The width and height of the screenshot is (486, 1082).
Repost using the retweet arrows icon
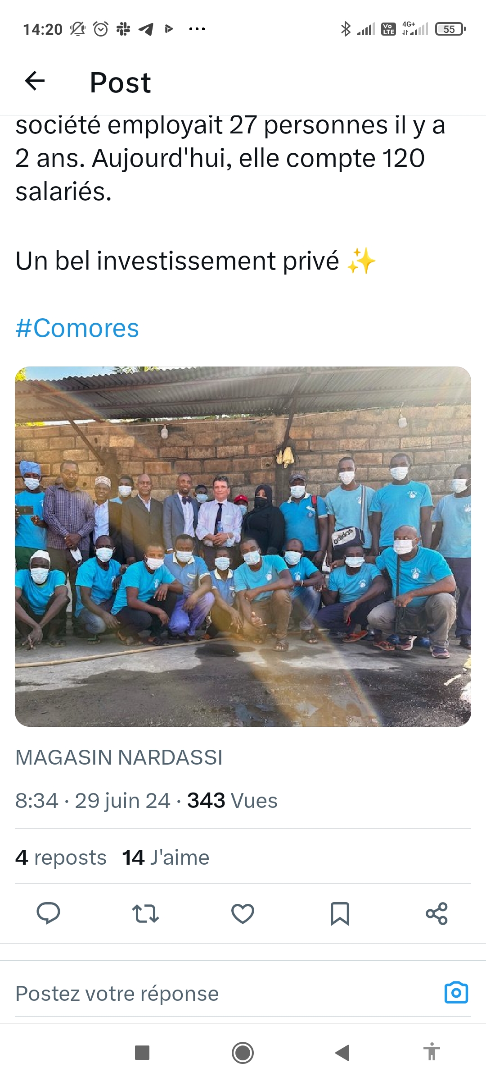[x=145, y=913]
